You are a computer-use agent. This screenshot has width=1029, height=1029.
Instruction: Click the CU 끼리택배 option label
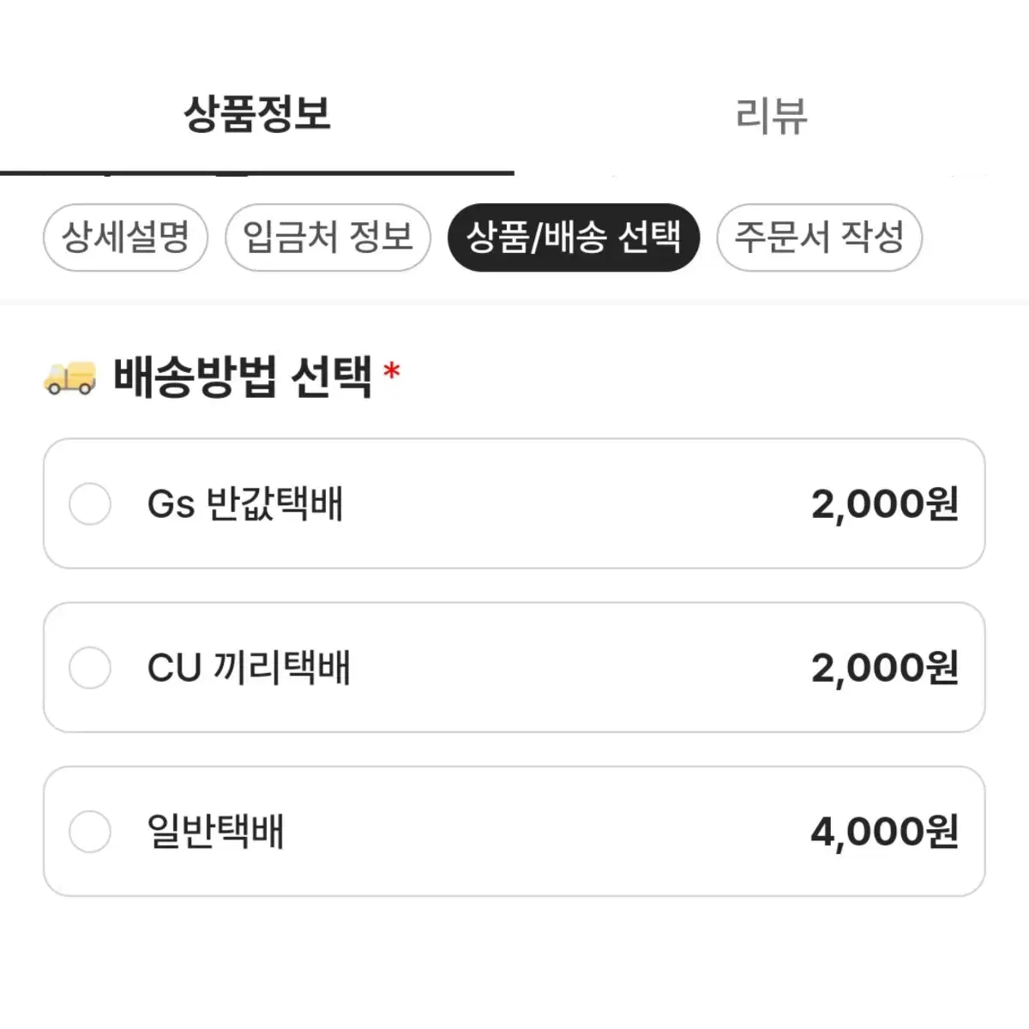(249, 668)
